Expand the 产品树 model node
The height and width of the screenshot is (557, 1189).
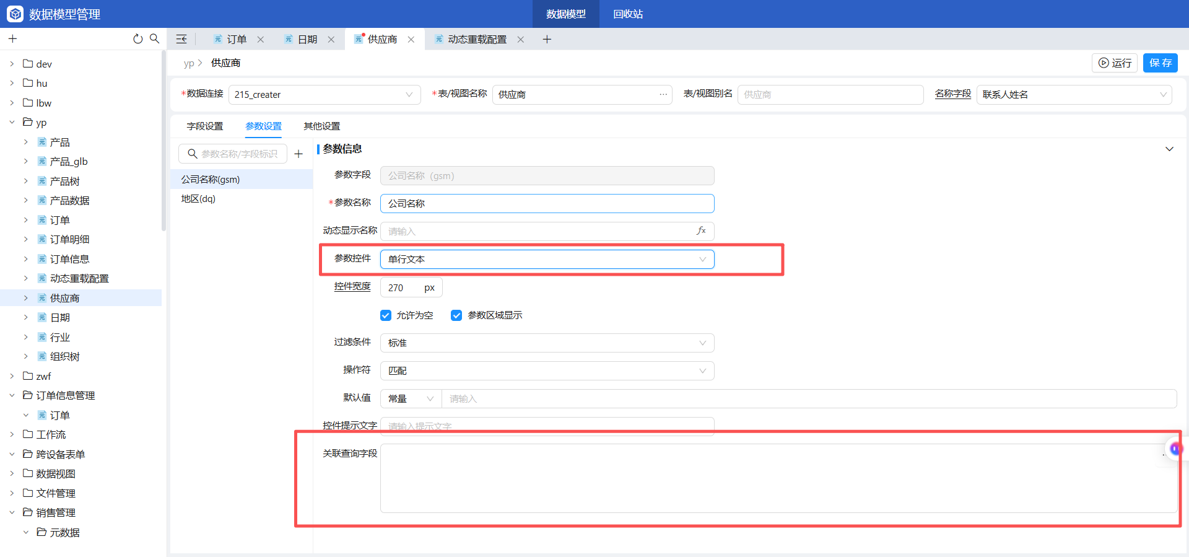pos(25,181)
